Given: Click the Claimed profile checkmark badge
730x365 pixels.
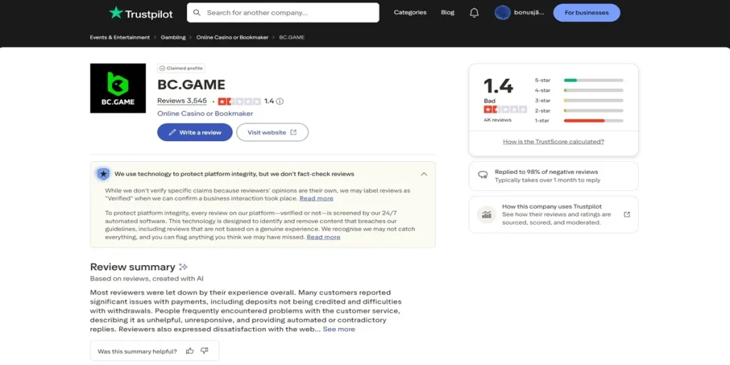Looking at the screenshot, I should pyautogui.click(x=181, y=68).
